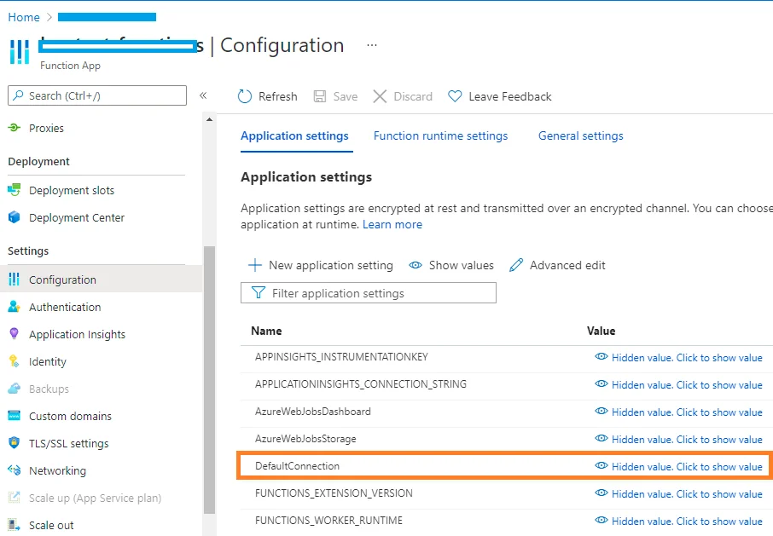Click the Leave Feedback heart icon
This screenshot has height=536, width=773.
(455, 96)
